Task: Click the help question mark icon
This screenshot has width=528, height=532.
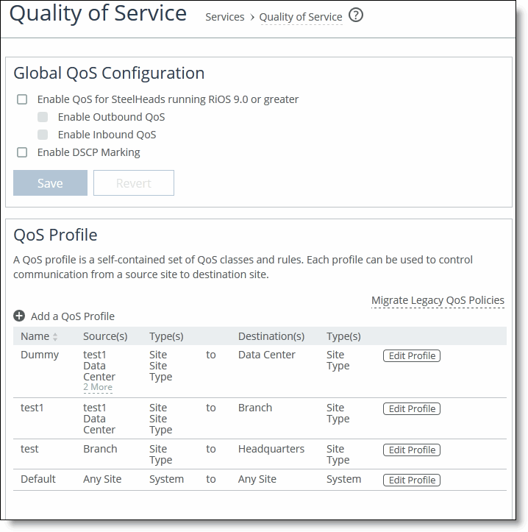Action: click(x=356, y=15)
